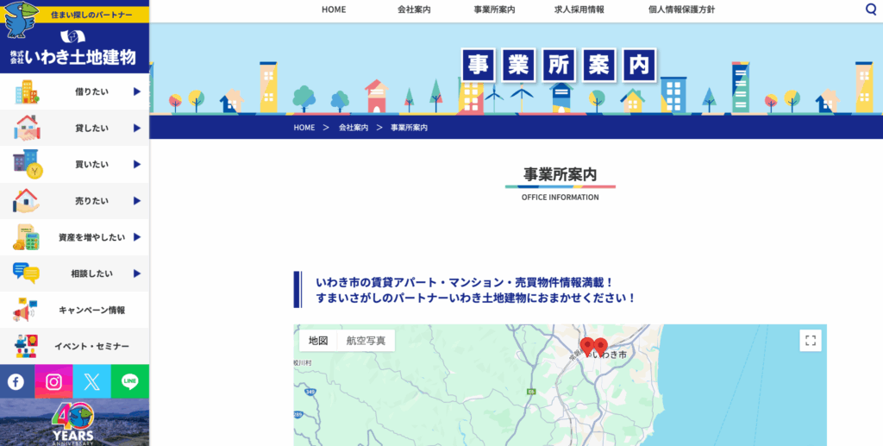Click the 40 Years anniversary banner

click(x=74, y=423)
